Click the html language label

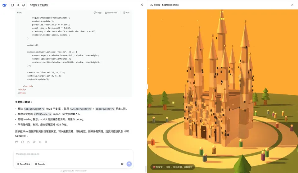click(19, 13)
